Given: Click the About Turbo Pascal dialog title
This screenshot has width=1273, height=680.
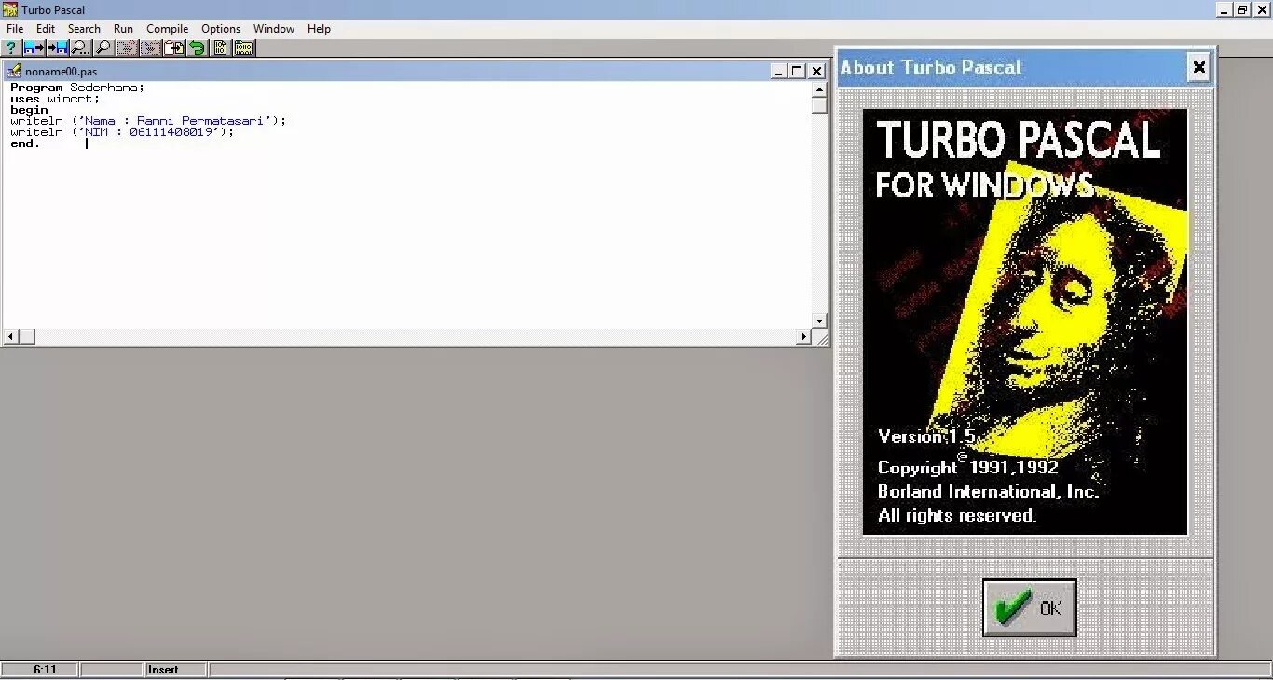Looking at the screenshot, I should pyautogui.click(x=931, y=67).
